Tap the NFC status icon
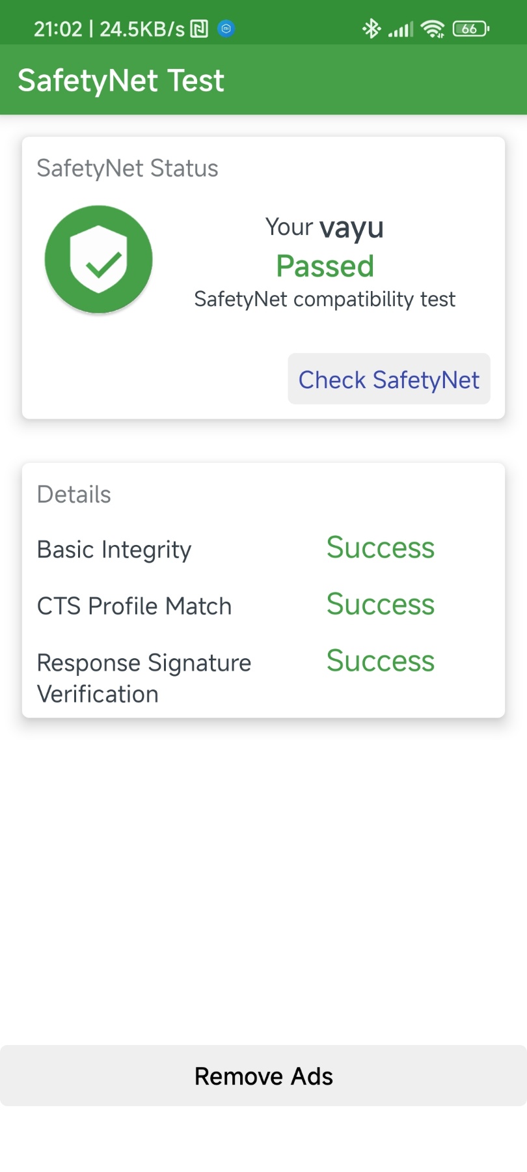The image size is (527, 1172). pos(199,29)
